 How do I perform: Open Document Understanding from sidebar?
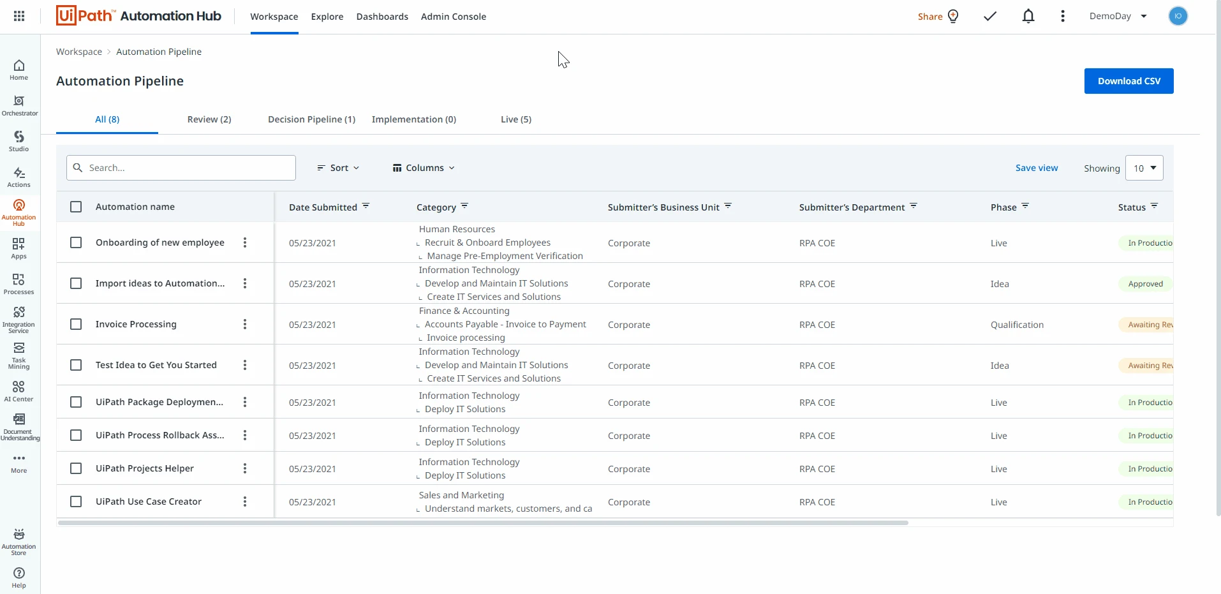(19, 427)
